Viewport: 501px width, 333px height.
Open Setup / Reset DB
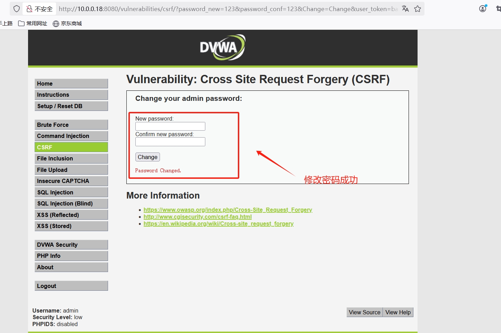(71, 106)
